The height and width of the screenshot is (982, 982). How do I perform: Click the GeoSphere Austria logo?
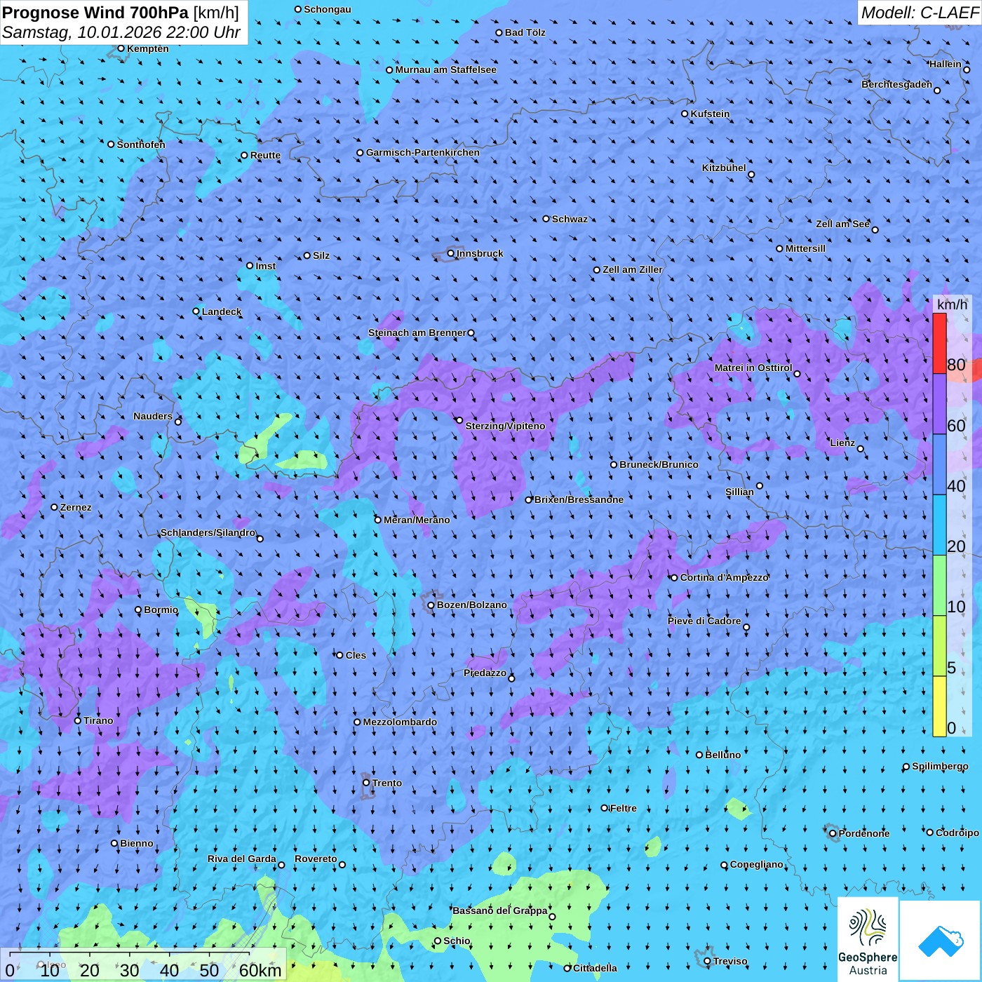tap(868, 940)
